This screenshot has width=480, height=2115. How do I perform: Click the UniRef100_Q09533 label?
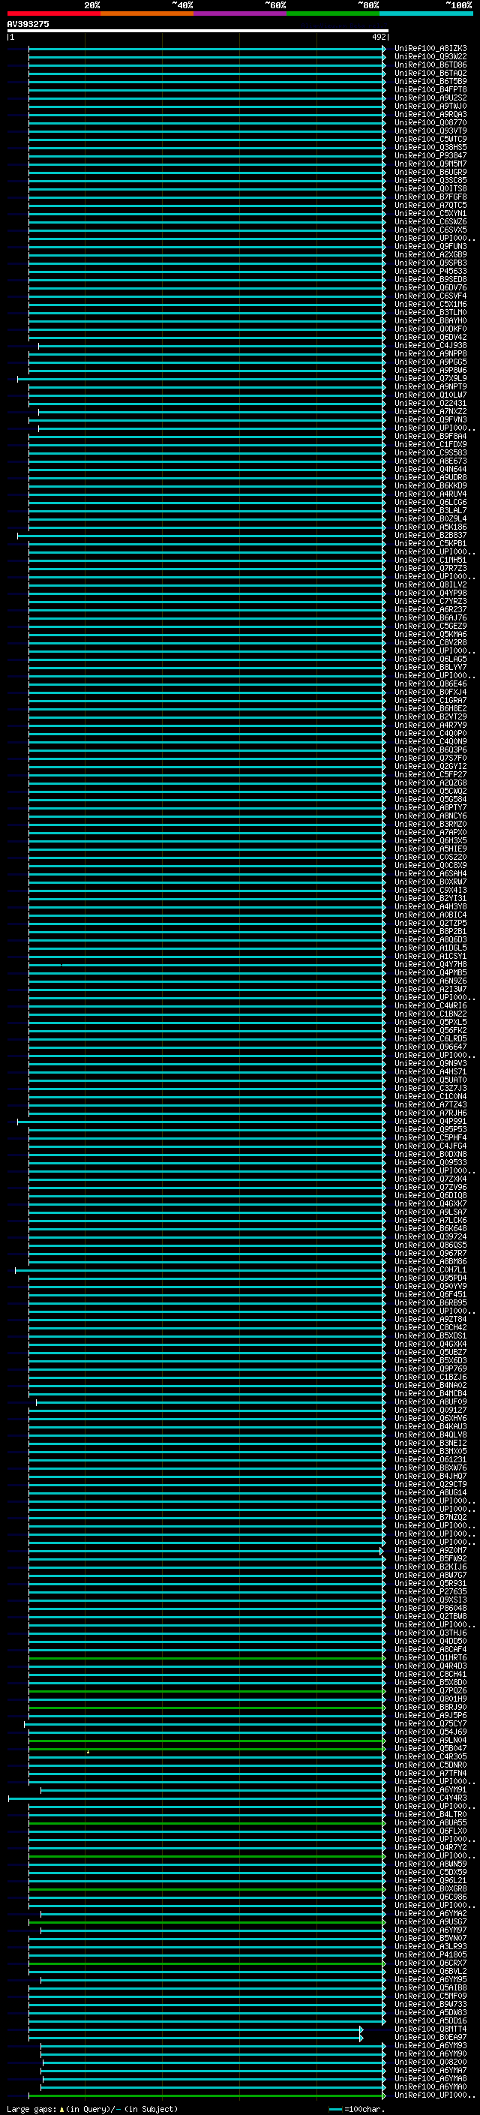[430, 1161]
